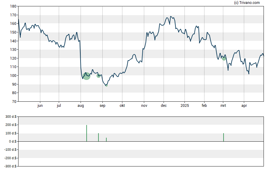The image size is (269, 171).
Task: Click the 80 price axis value
Action: point(14,93)
